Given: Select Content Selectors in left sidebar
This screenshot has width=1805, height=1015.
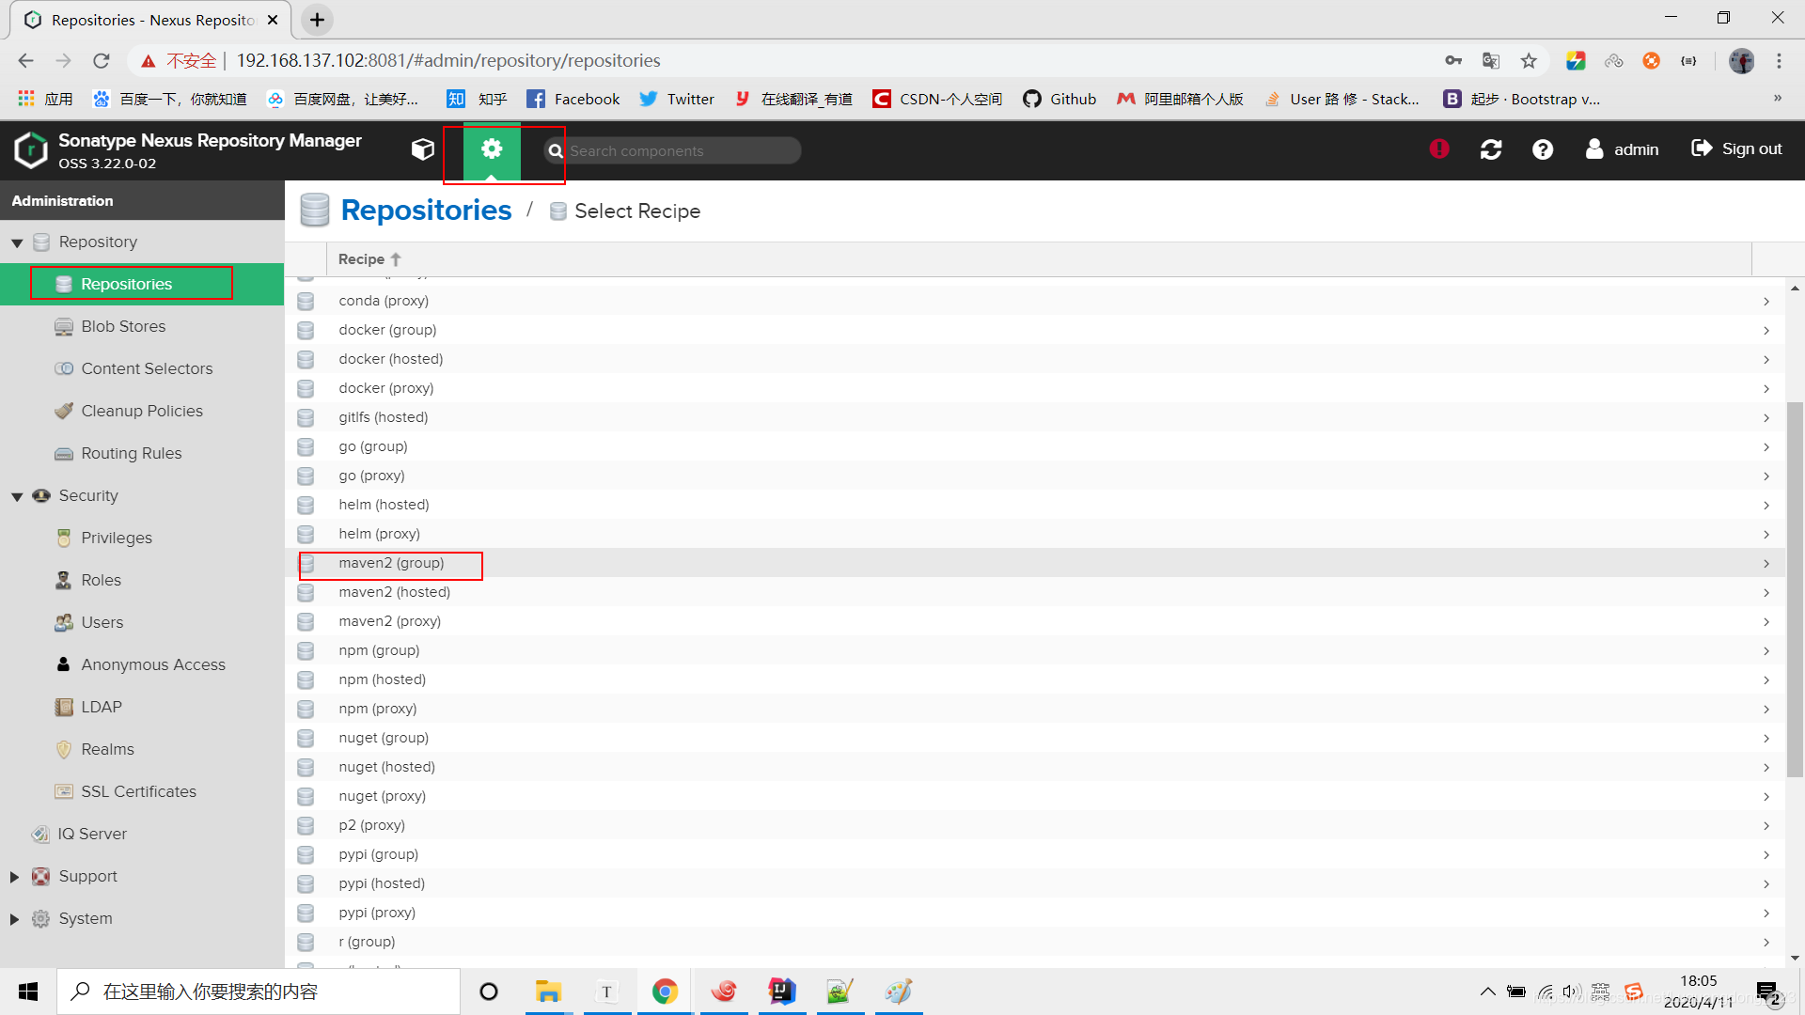Looking at the screenshot, I should tap(148, 368).
